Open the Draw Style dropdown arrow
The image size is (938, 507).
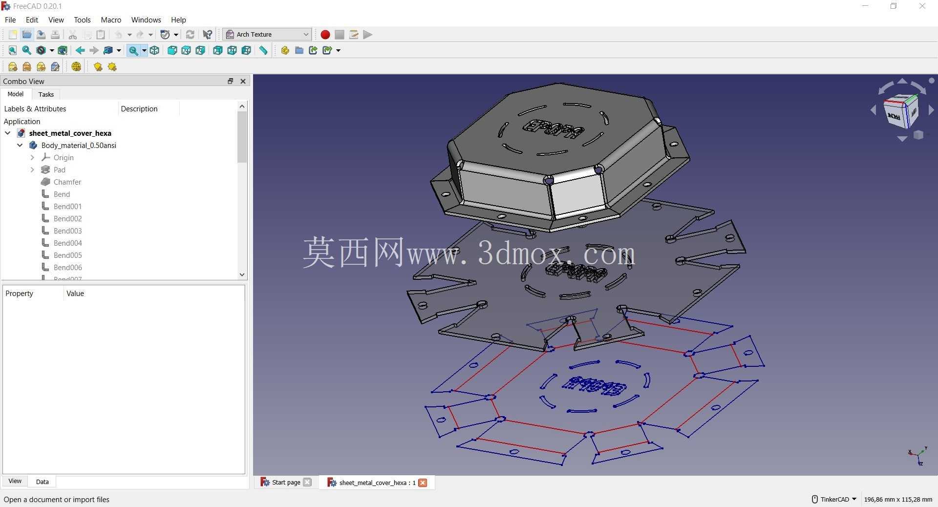[x=52, y=50]
